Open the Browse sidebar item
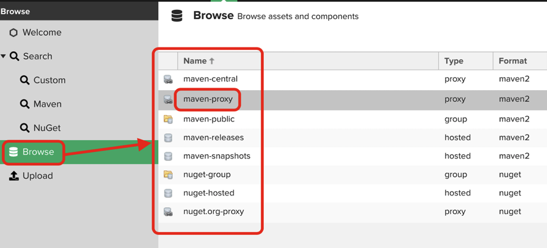This screenshot has height=248, width=547. pyautogui.click(x=38, y=152)
